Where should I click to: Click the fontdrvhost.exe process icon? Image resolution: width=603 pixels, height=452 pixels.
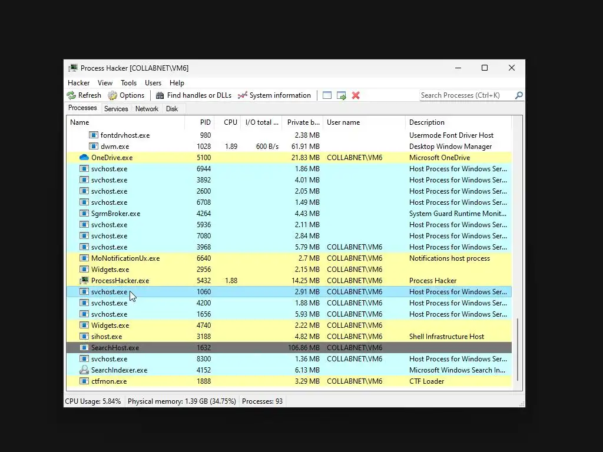point(94,135)
